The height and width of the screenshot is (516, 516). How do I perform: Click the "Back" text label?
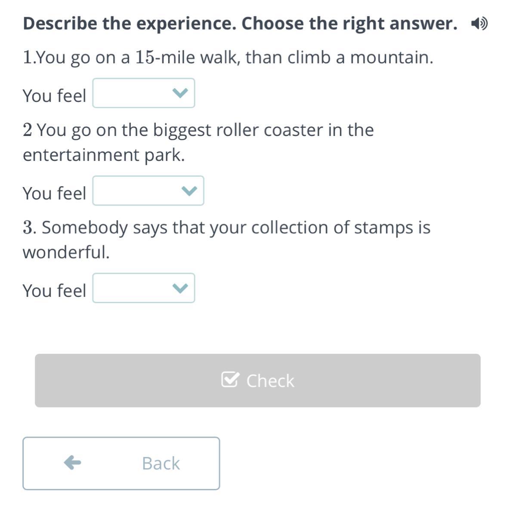click(161, 463)
